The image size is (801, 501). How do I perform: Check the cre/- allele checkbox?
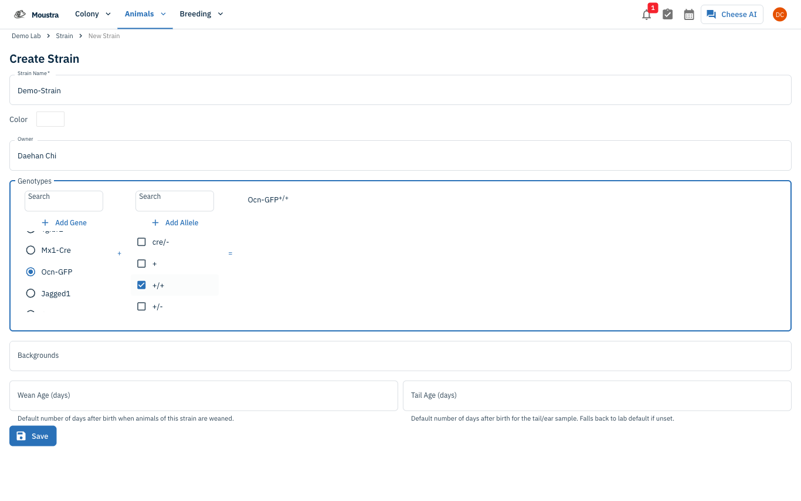point(141,242)
